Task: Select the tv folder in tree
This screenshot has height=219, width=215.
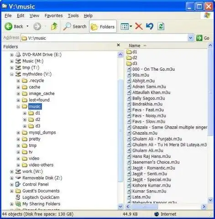Action: click(x=31, y=152)
